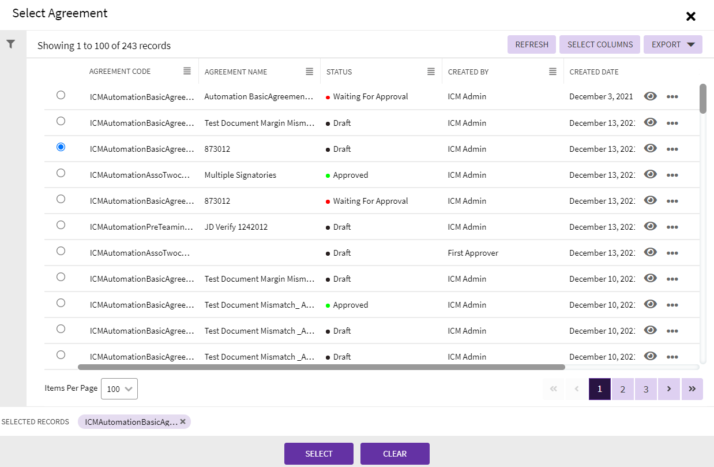The image size is (714, 467).
Task: Open Created By column menu icon
Action: pyautogui.click(x=553, y=72)
